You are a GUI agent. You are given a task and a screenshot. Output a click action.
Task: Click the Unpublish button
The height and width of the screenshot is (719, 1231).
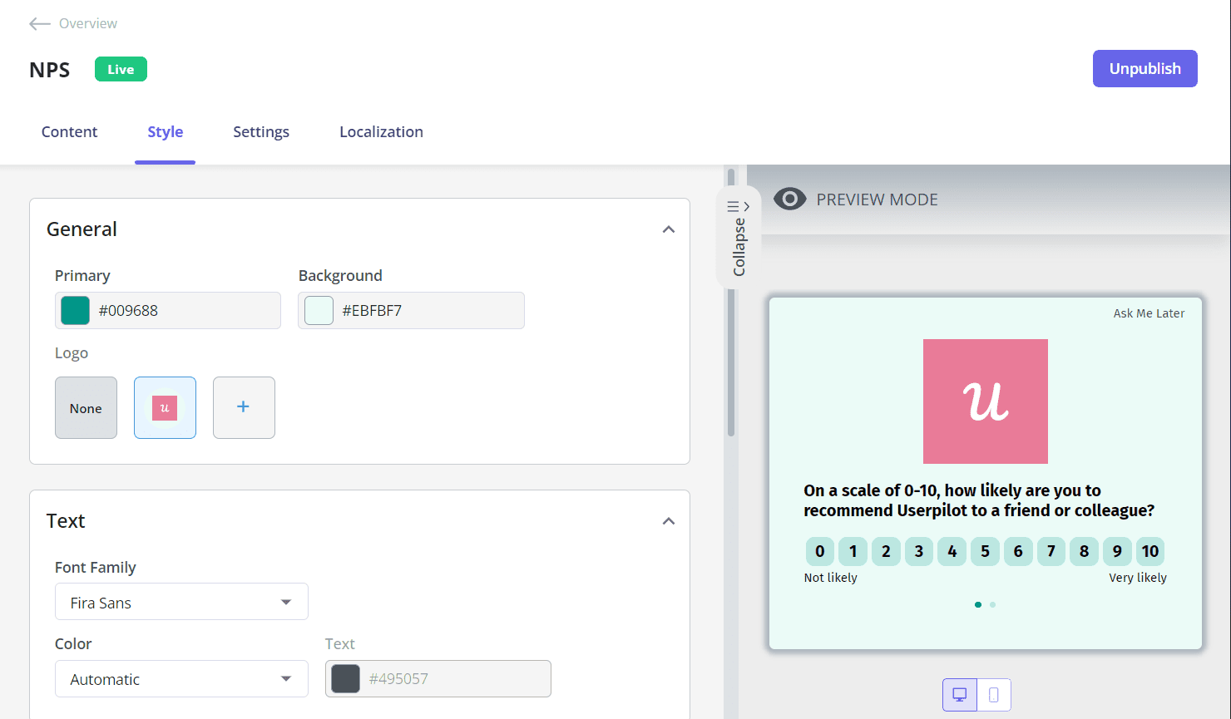click(x=1144, y=68)
